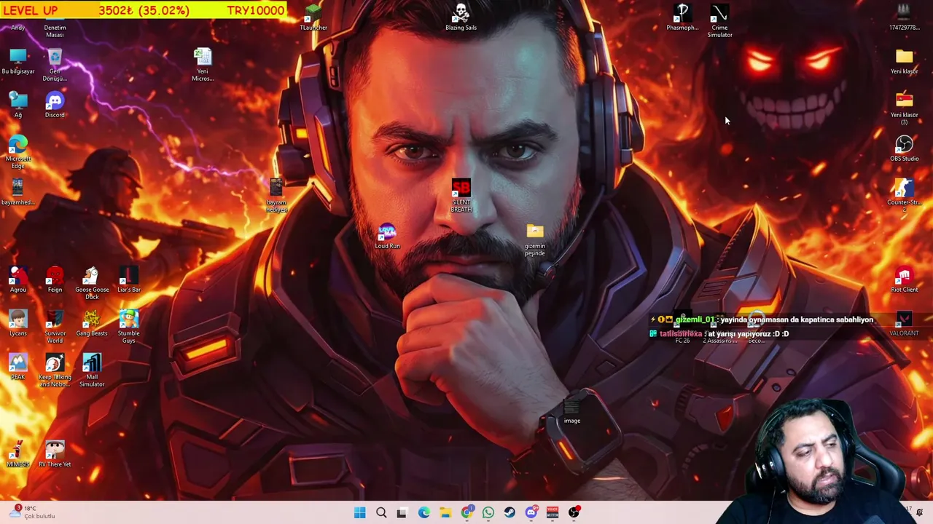Select the Lycans game shortcut
This screenshot has width=933, height=524.
(17, 323)
